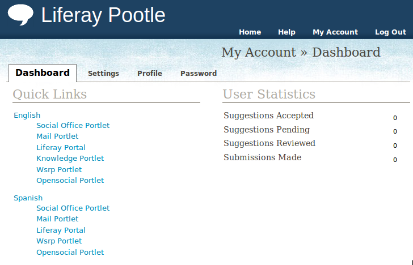The height and width of the screenshot is (265, 413).
Task: Open the Profile tab
Action: pyautogui.click(x=150, y=74)
